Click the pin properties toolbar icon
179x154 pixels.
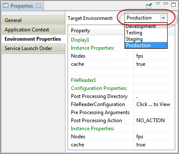[x=149, y=6]
